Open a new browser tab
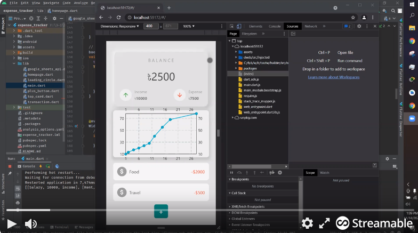The height and width of the screenshot is (233, 418). point(168,7)
